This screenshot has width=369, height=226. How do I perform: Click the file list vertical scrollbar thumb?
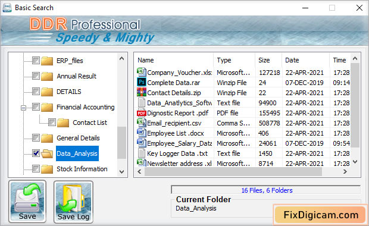click(355, 105)
